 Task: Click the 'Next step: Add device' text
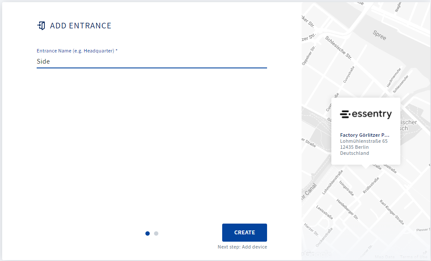pyautogui.click(x=242, y=247)
